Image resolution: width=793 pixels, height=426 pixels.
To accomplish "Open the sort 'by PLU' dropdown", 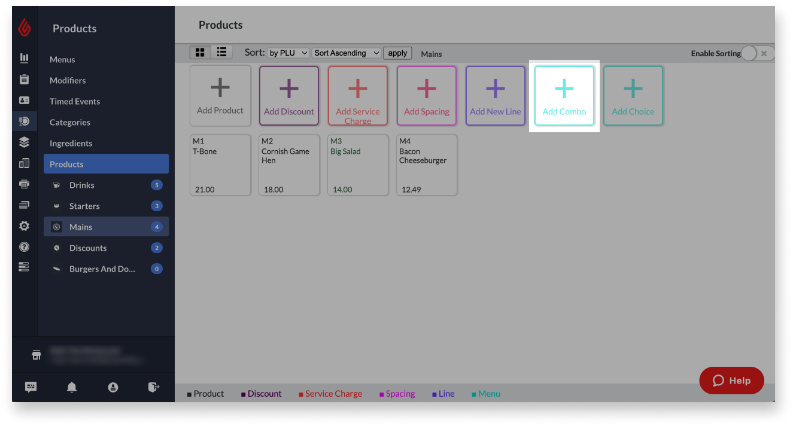I will (x=288, y=53).
